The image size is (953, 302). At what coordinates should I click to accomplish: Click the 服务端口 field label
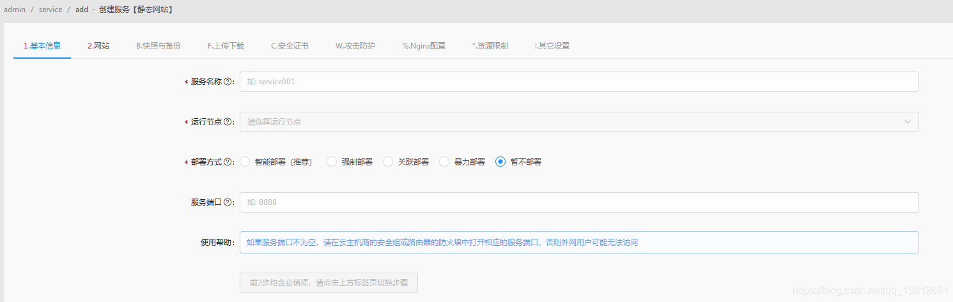coord(206,202)
